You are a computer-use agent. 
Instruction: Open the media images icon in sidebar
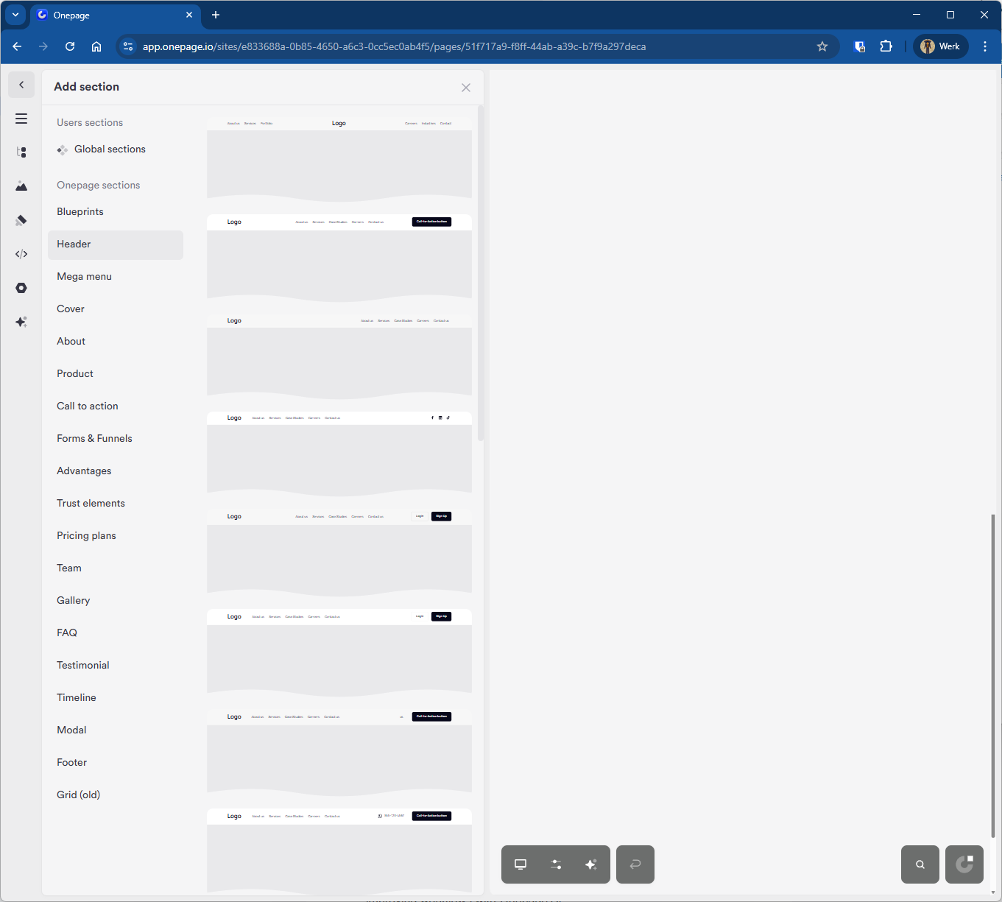click(x=21, y=186)
